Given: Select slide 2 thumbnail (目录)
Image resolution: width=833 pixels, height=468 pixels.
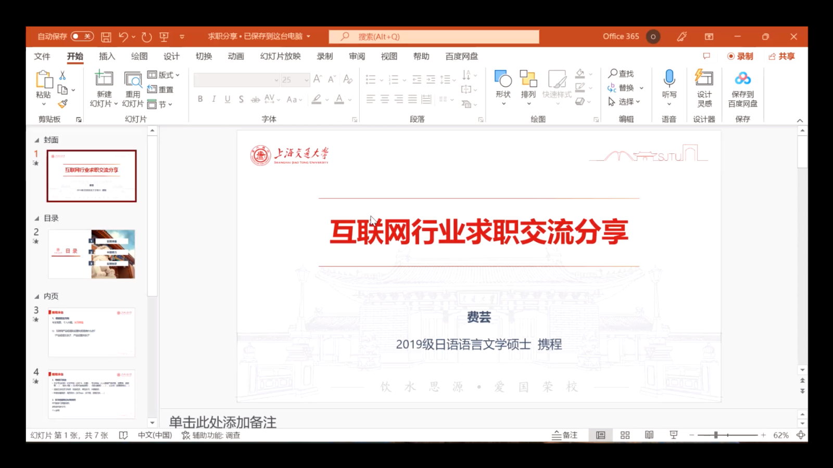Looking at the screenshot, I should point(92,254).
